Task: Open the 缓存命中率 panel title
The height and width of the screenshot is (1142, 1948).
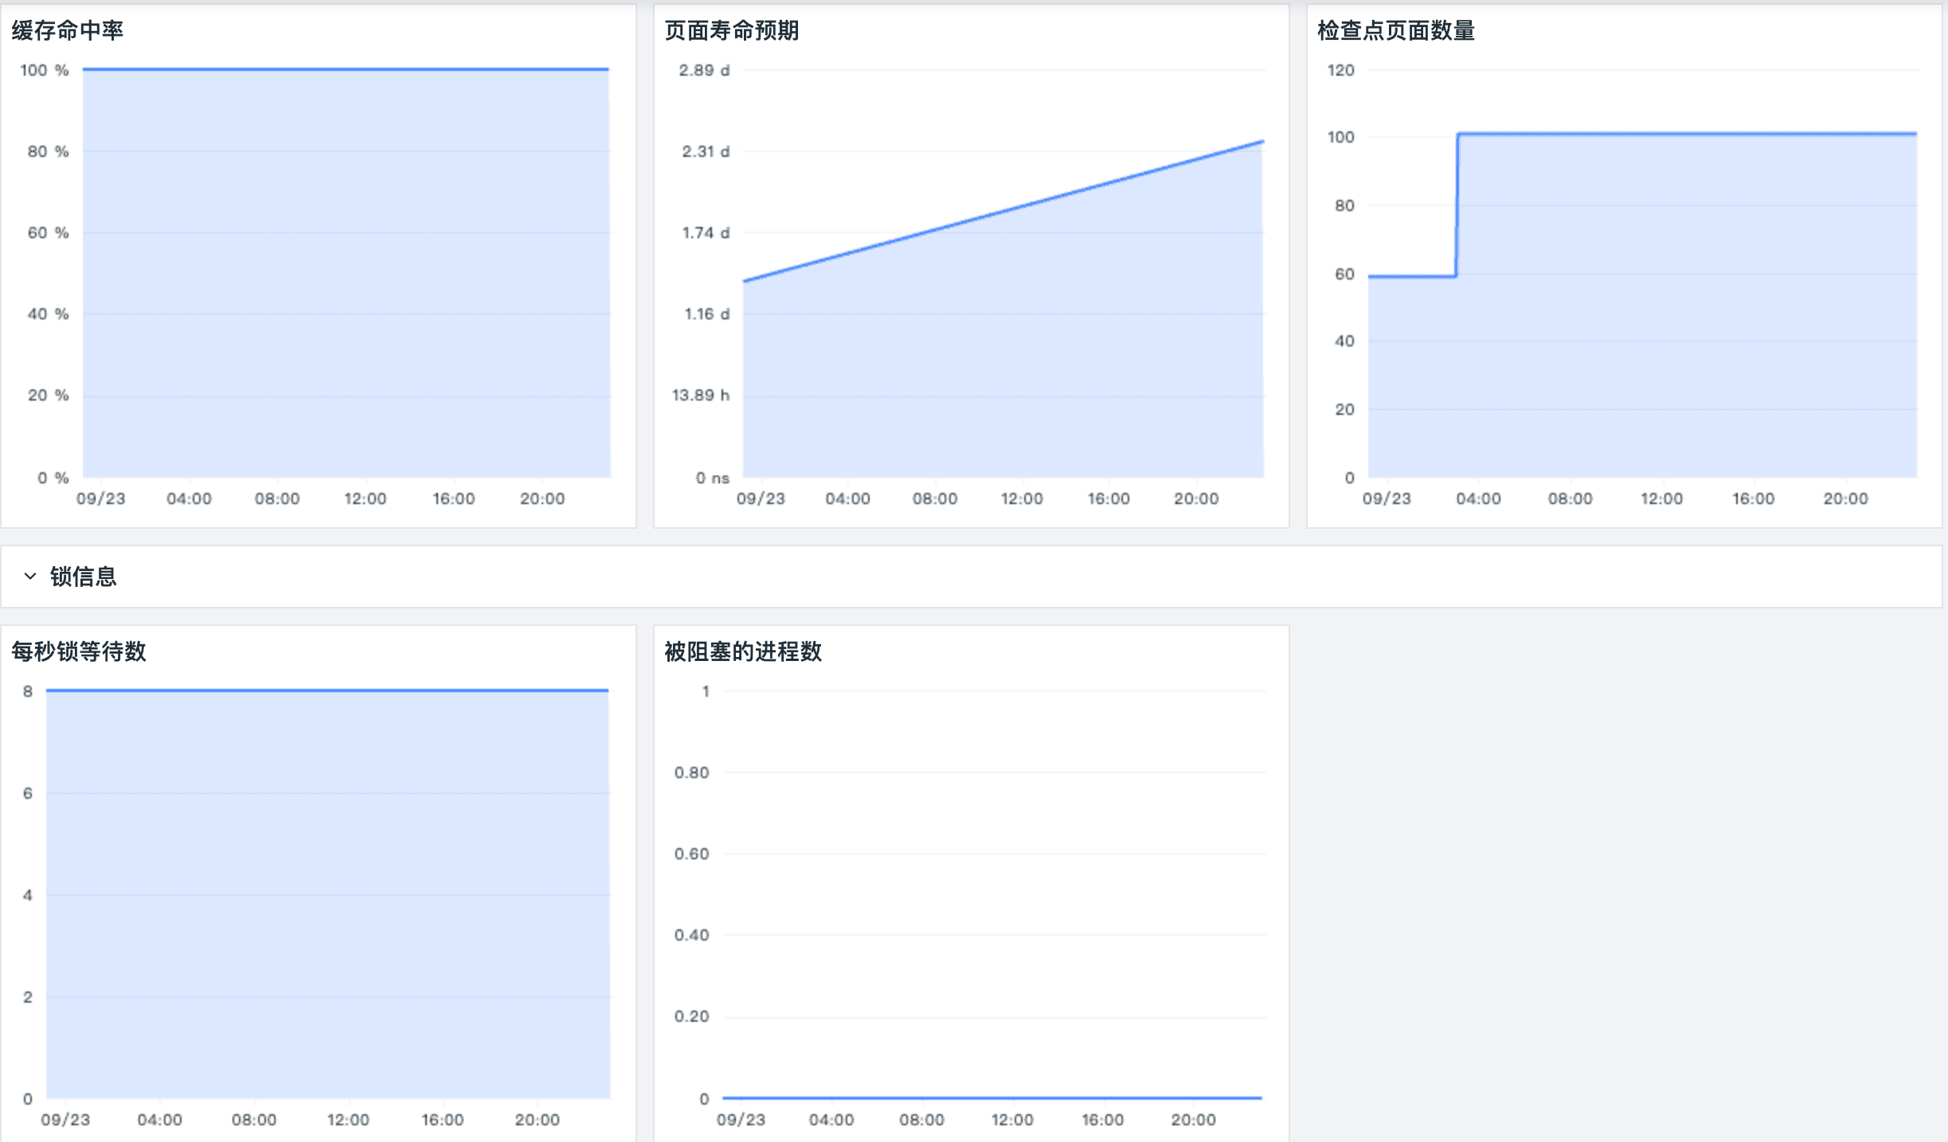Action: [68, 30]
